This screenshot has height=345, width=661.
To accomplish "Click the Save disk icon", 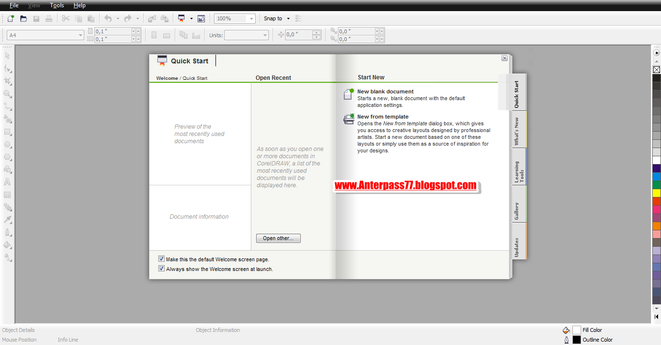I will pos(36,18).
